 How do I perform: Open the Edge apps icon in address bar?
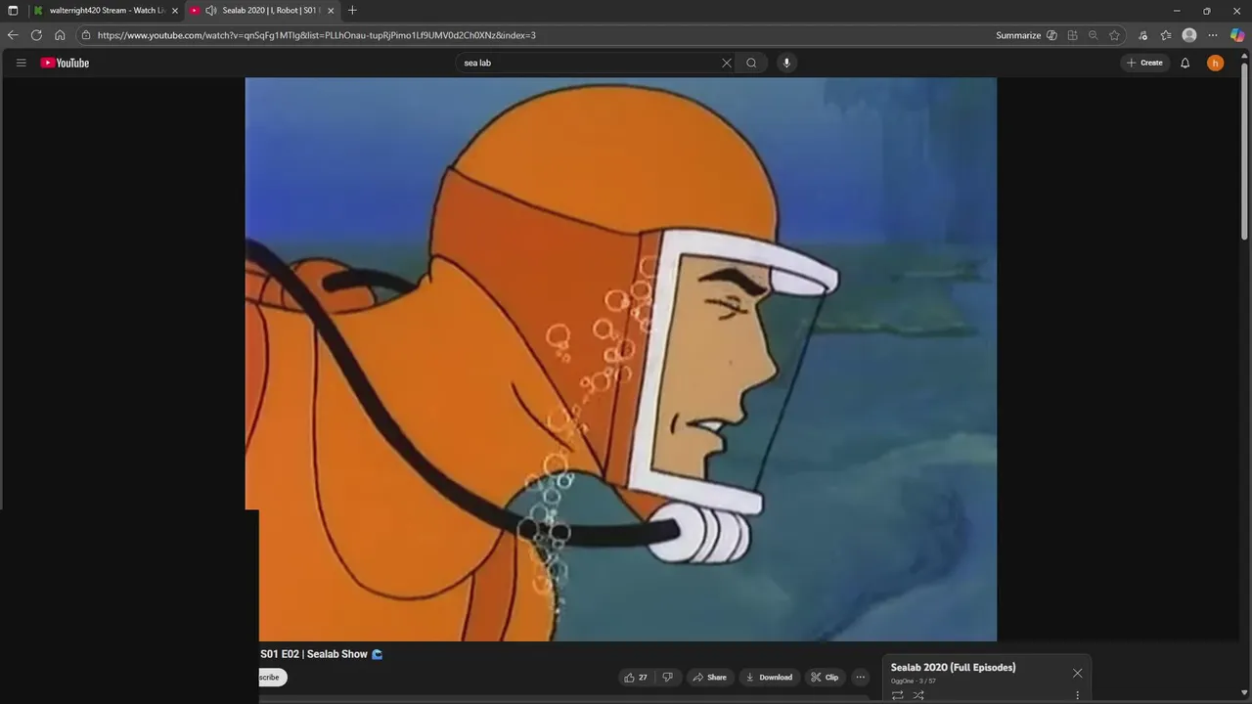pyautogui.click(x=1073, y=35)
